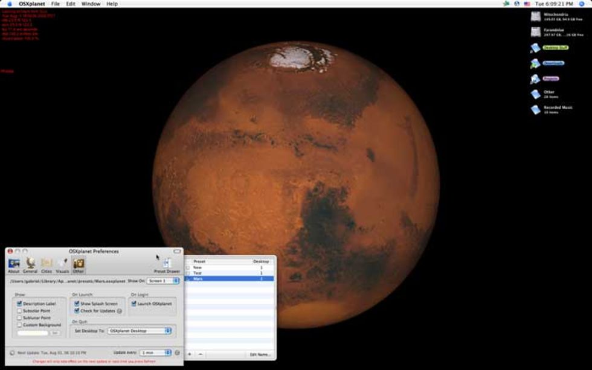Image resolution: width=592 pixels, height=370 pixels.
Task: Click the Check for Updates help icon
Action: coord(120,311)
